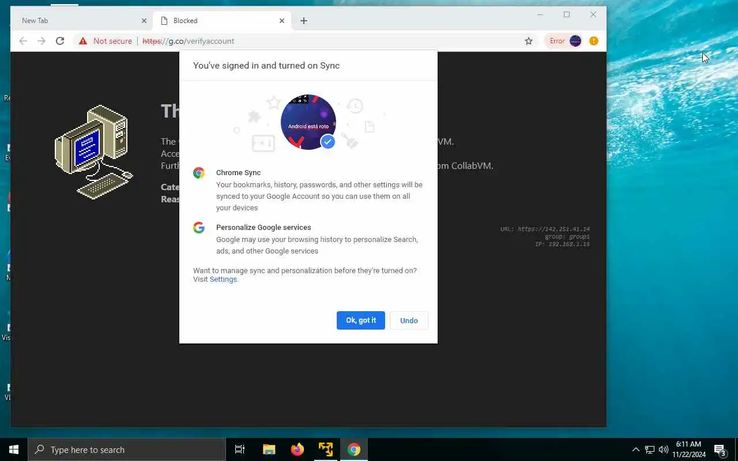Go forward with the forward arrow
Image resolution: width=738 pixels, height=461 pixels.
coord(42,41)
